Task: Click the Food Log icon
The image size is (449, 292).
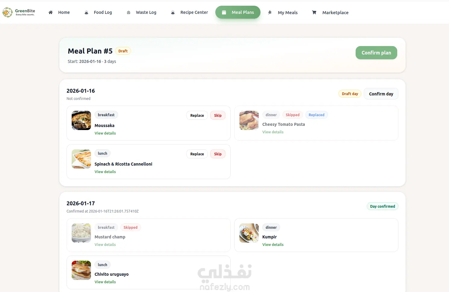Action: (x=86, y=12)
